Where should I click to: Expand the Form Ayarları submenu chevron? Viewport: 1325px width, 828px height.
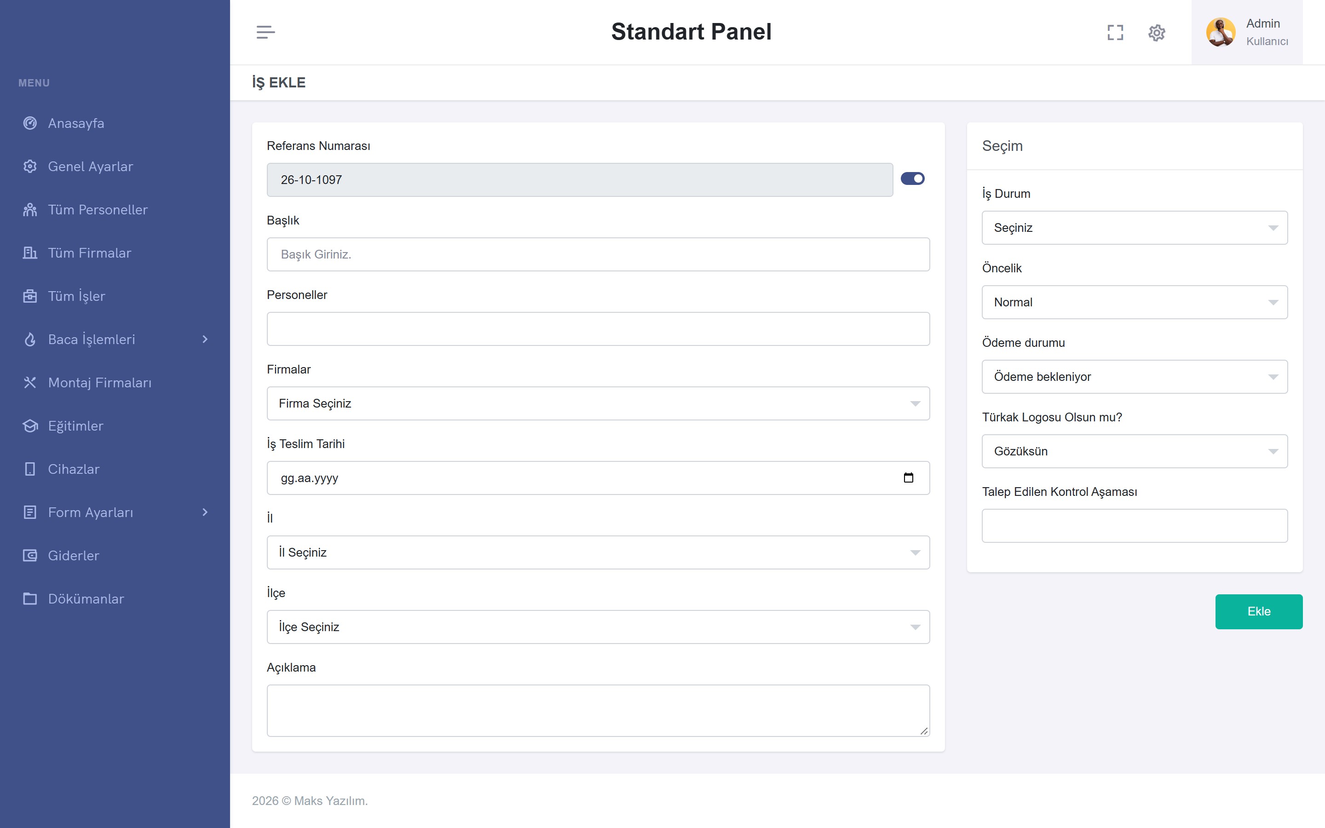tap(205, 512)
